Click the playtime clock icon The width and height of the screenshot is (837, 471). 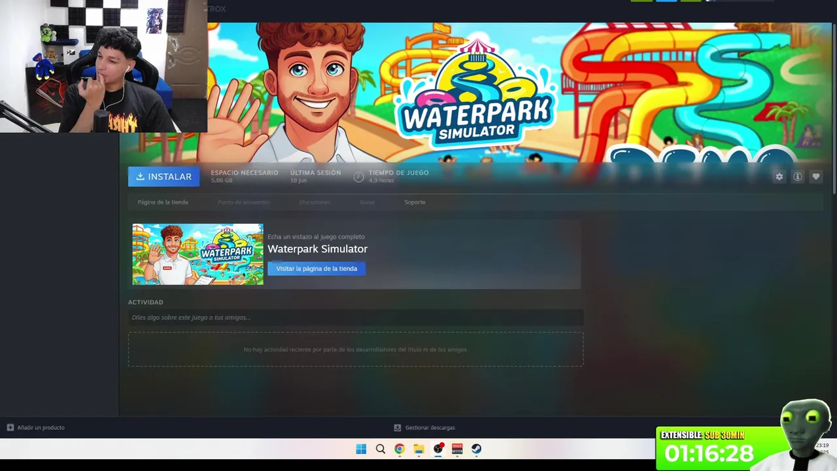pyautogui.click(x=358, y=177)
